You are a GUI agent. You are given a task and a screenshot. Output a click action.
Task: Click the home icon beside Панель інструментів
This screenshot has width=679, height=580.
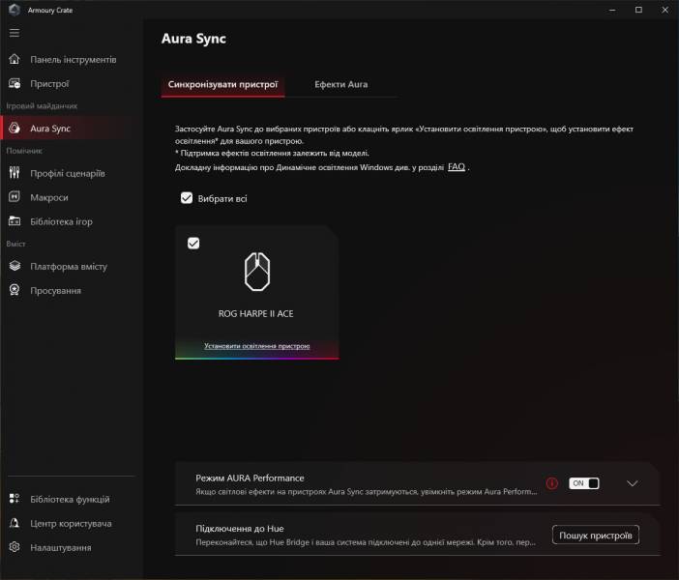15,59
